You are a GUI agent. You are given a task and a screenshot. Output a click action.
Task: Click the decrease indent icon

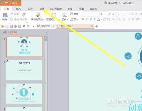click(x=132, y=14)
